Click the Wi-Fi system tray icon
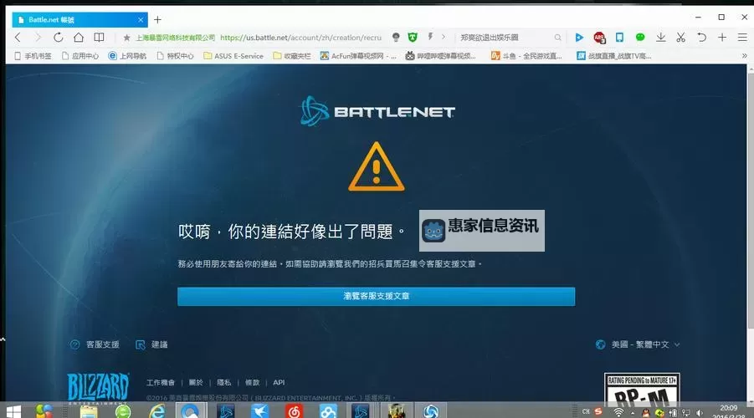Image resolution: width=754 pixels, height=418 pixels. 618,412
